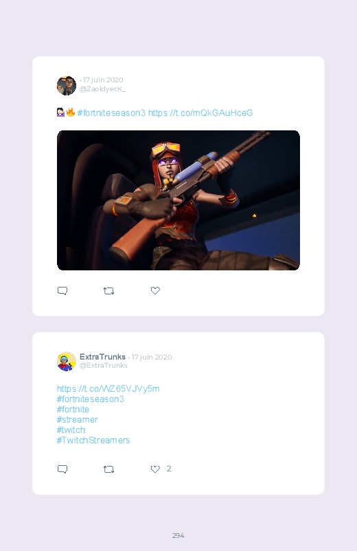Click the ExtraTrunks display name
The image size is (357, 551).
point(102,357)
